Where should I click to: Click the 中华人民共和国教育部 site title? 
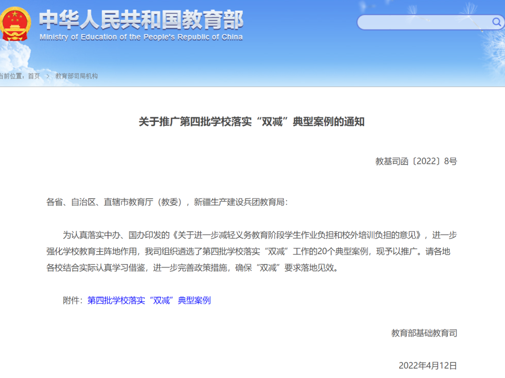click(141, 20)
